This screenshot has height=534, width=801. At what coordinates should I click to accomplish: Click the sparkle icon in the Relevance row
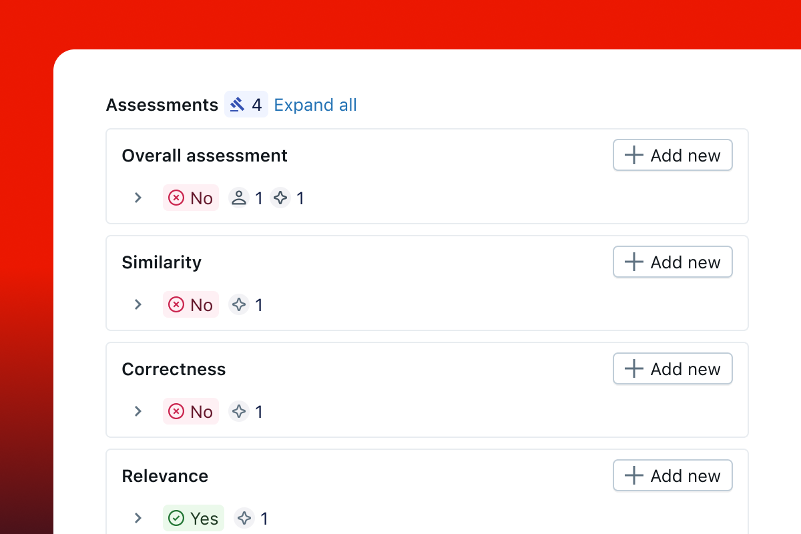click(x=244, y=518)
